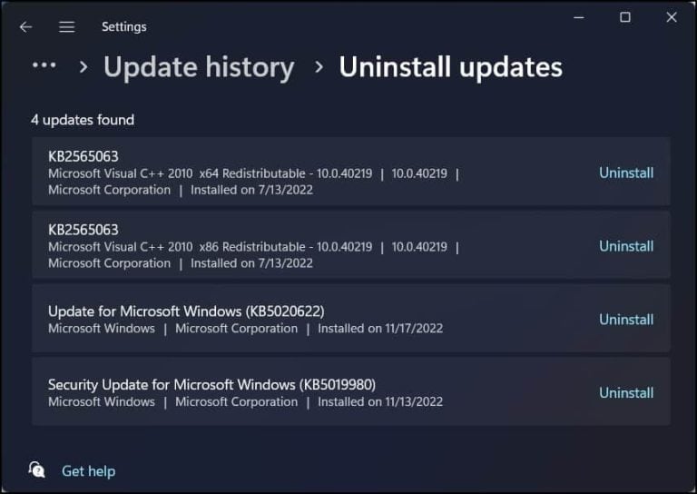
Task: Minimize the Settings window
Action: (x=579, y=18)
